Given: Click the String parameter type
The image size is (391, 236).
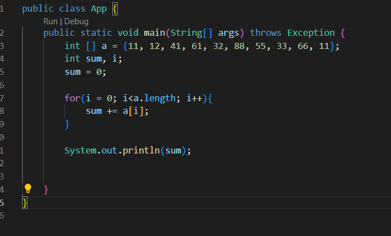Looking at the screenshot, I should pyautogui.click(x=186, y=32).
